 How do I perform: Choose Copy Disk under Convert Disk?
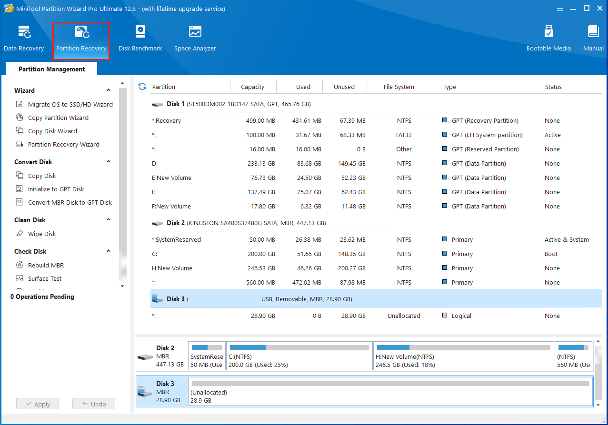(36, 176)
